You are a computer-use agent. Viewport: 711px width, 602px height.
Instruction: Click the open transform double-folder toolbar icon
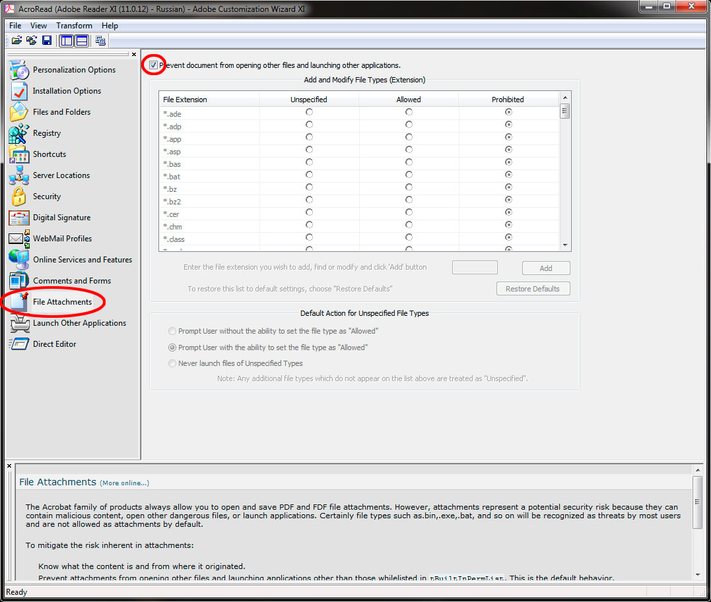pos(31,41)
